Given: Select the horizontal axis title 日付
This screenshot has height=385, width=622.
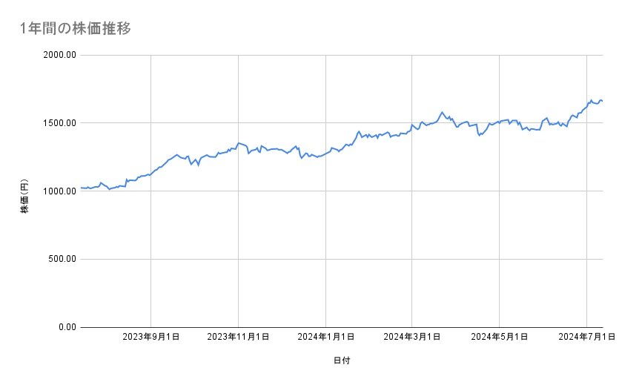Looking at the screenshot, I should (342, 361).
